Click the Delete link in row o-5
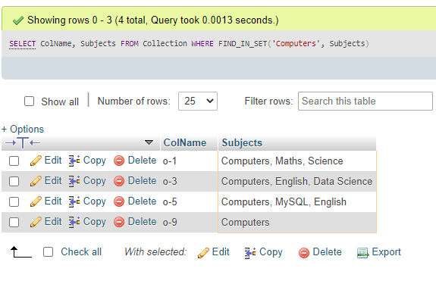Viewport: 436px width, 281px height. click(142, 201)
